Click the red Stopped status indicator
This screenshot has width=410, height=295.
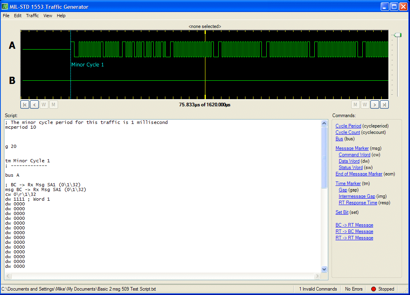[x=374, y=289]
